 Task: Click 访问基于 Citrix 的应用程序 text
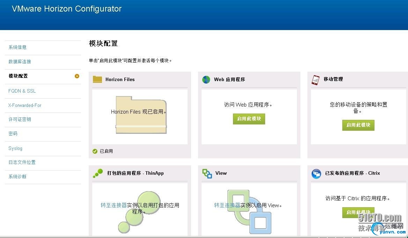pos(358,199)
